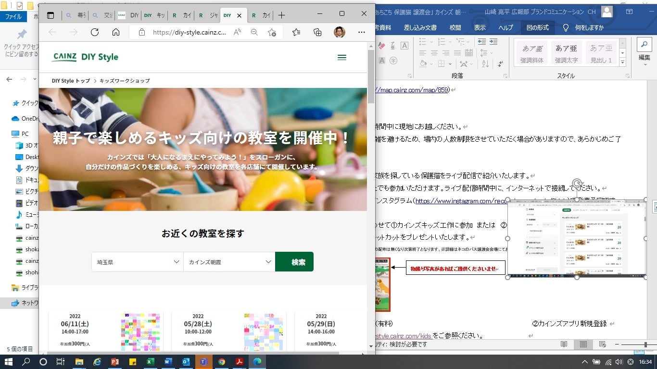The height and width of the screenshot is (369, 657).
Task: Go to Edge home page
Action: point(116,32)
